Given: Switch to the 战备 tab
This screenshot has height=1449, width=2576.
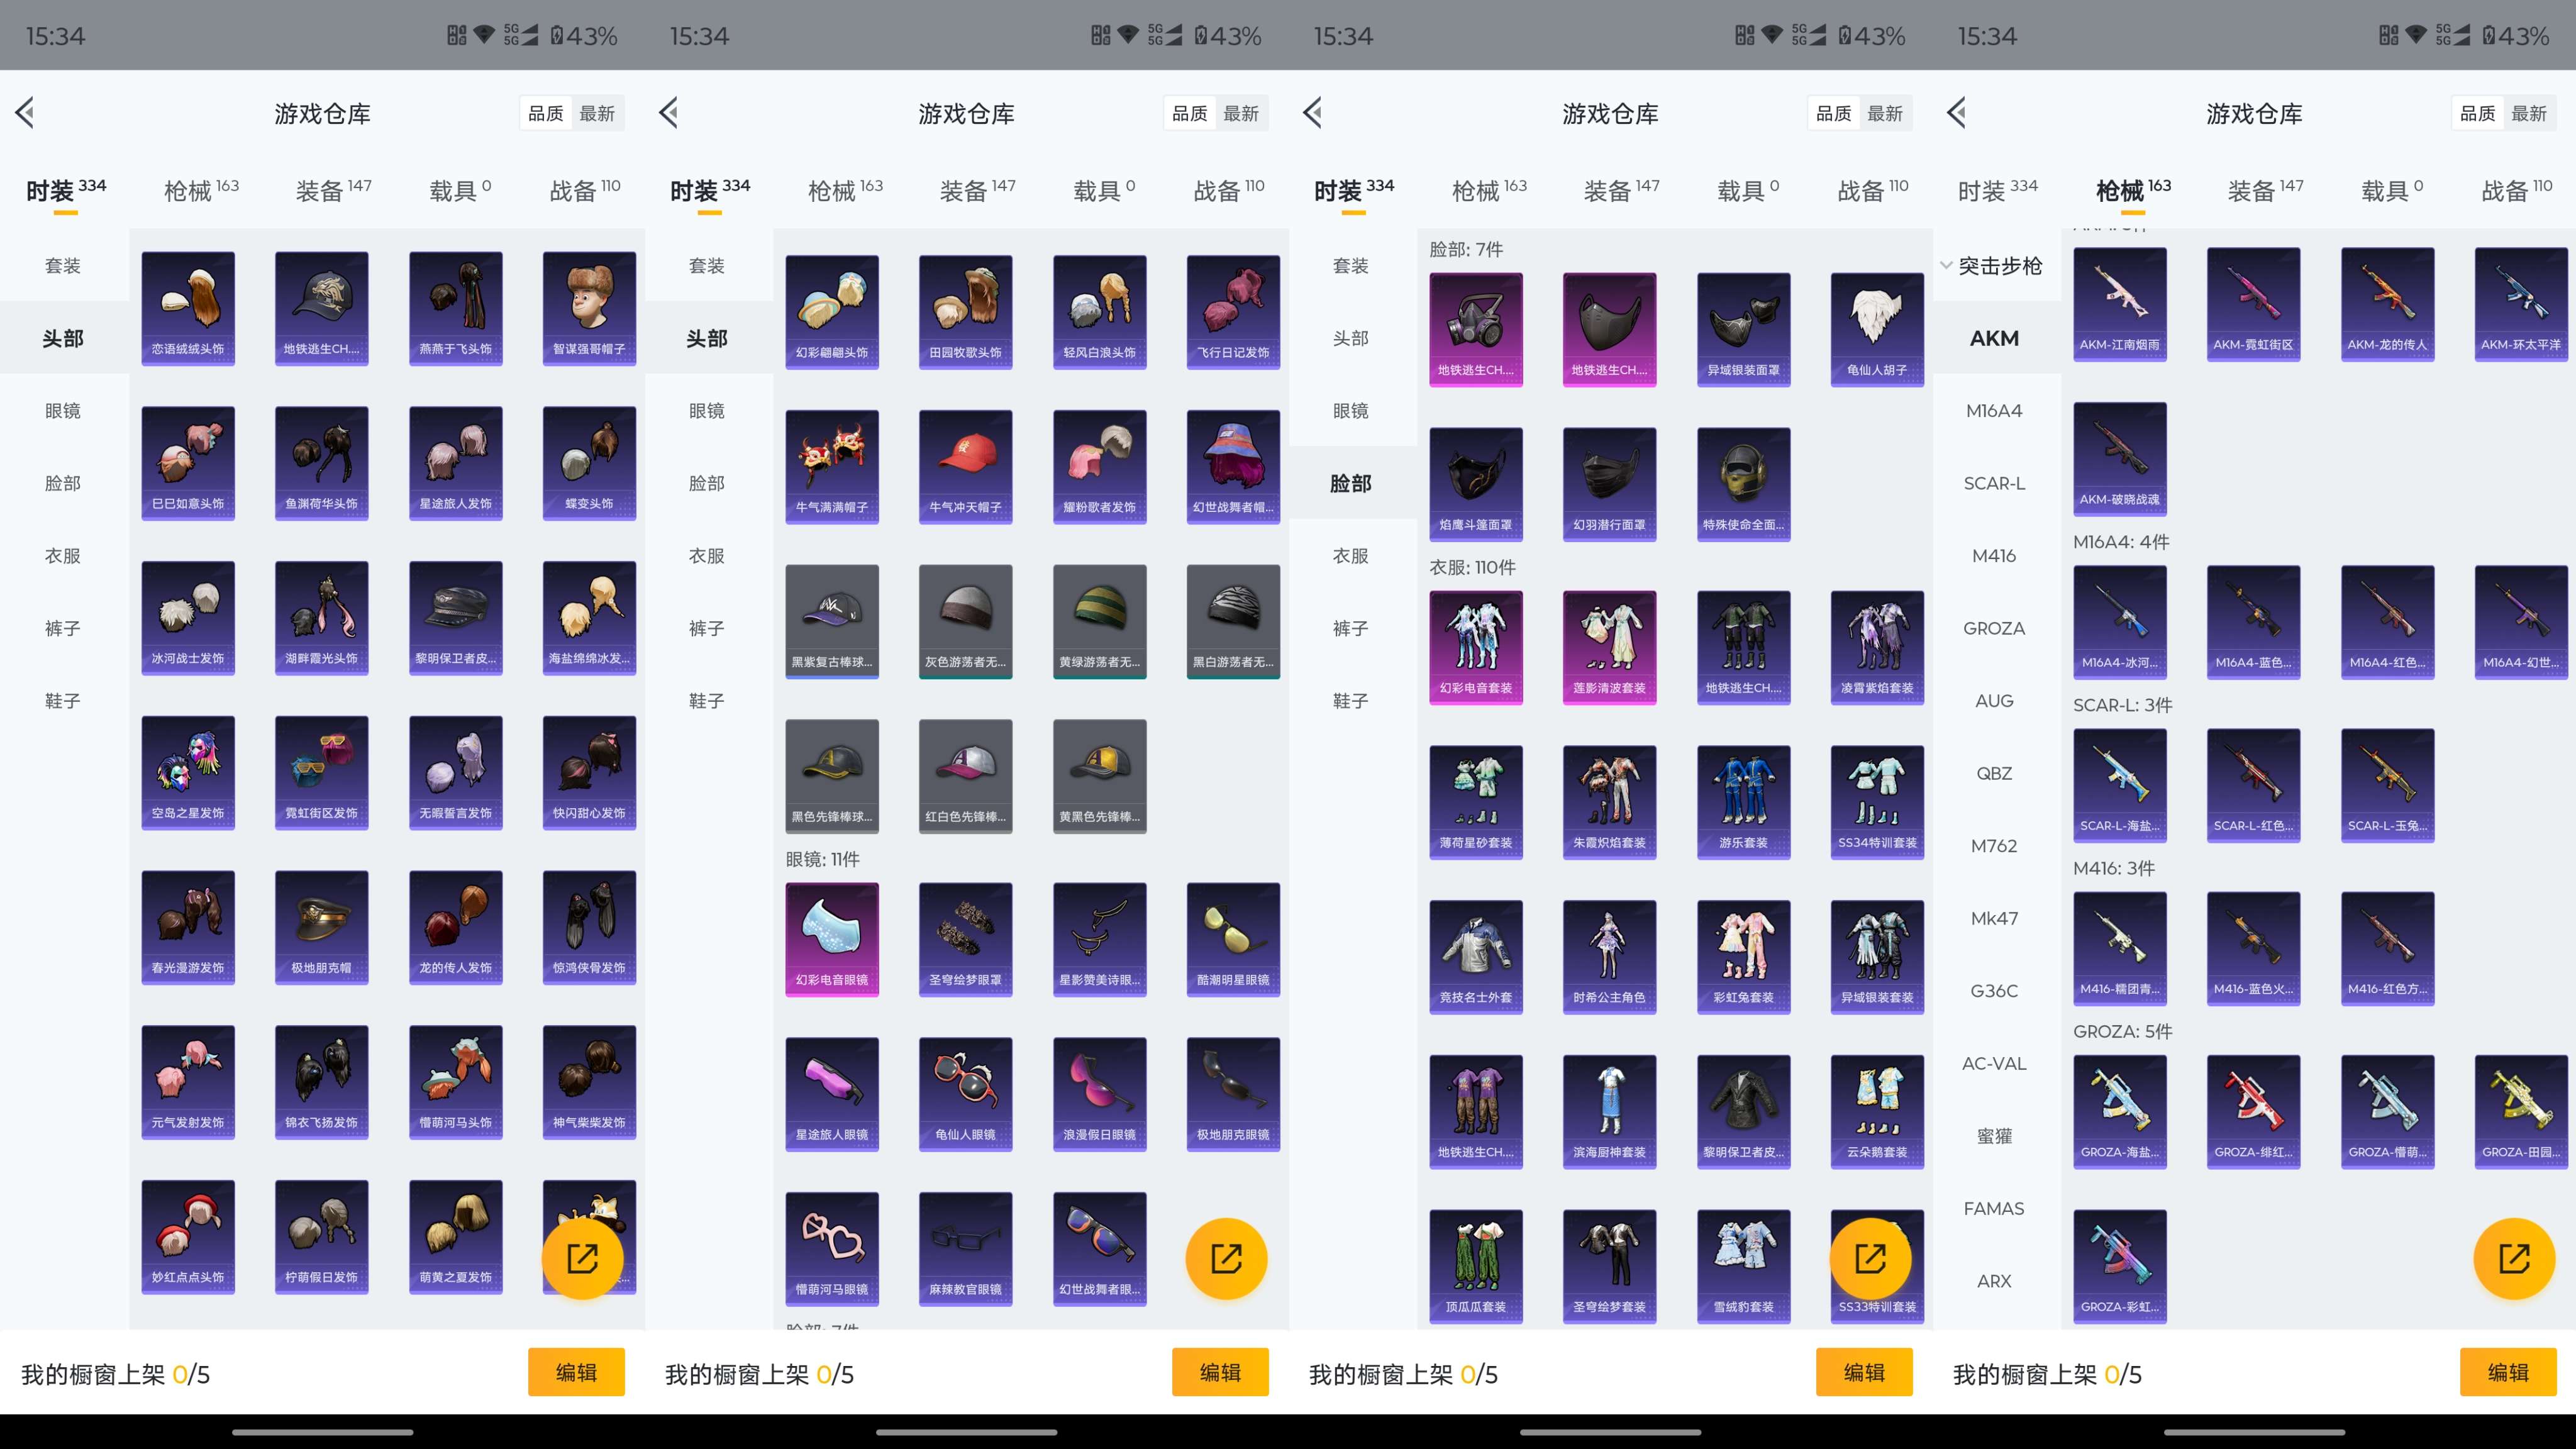Looking at the screenshot, I should 583,190.
